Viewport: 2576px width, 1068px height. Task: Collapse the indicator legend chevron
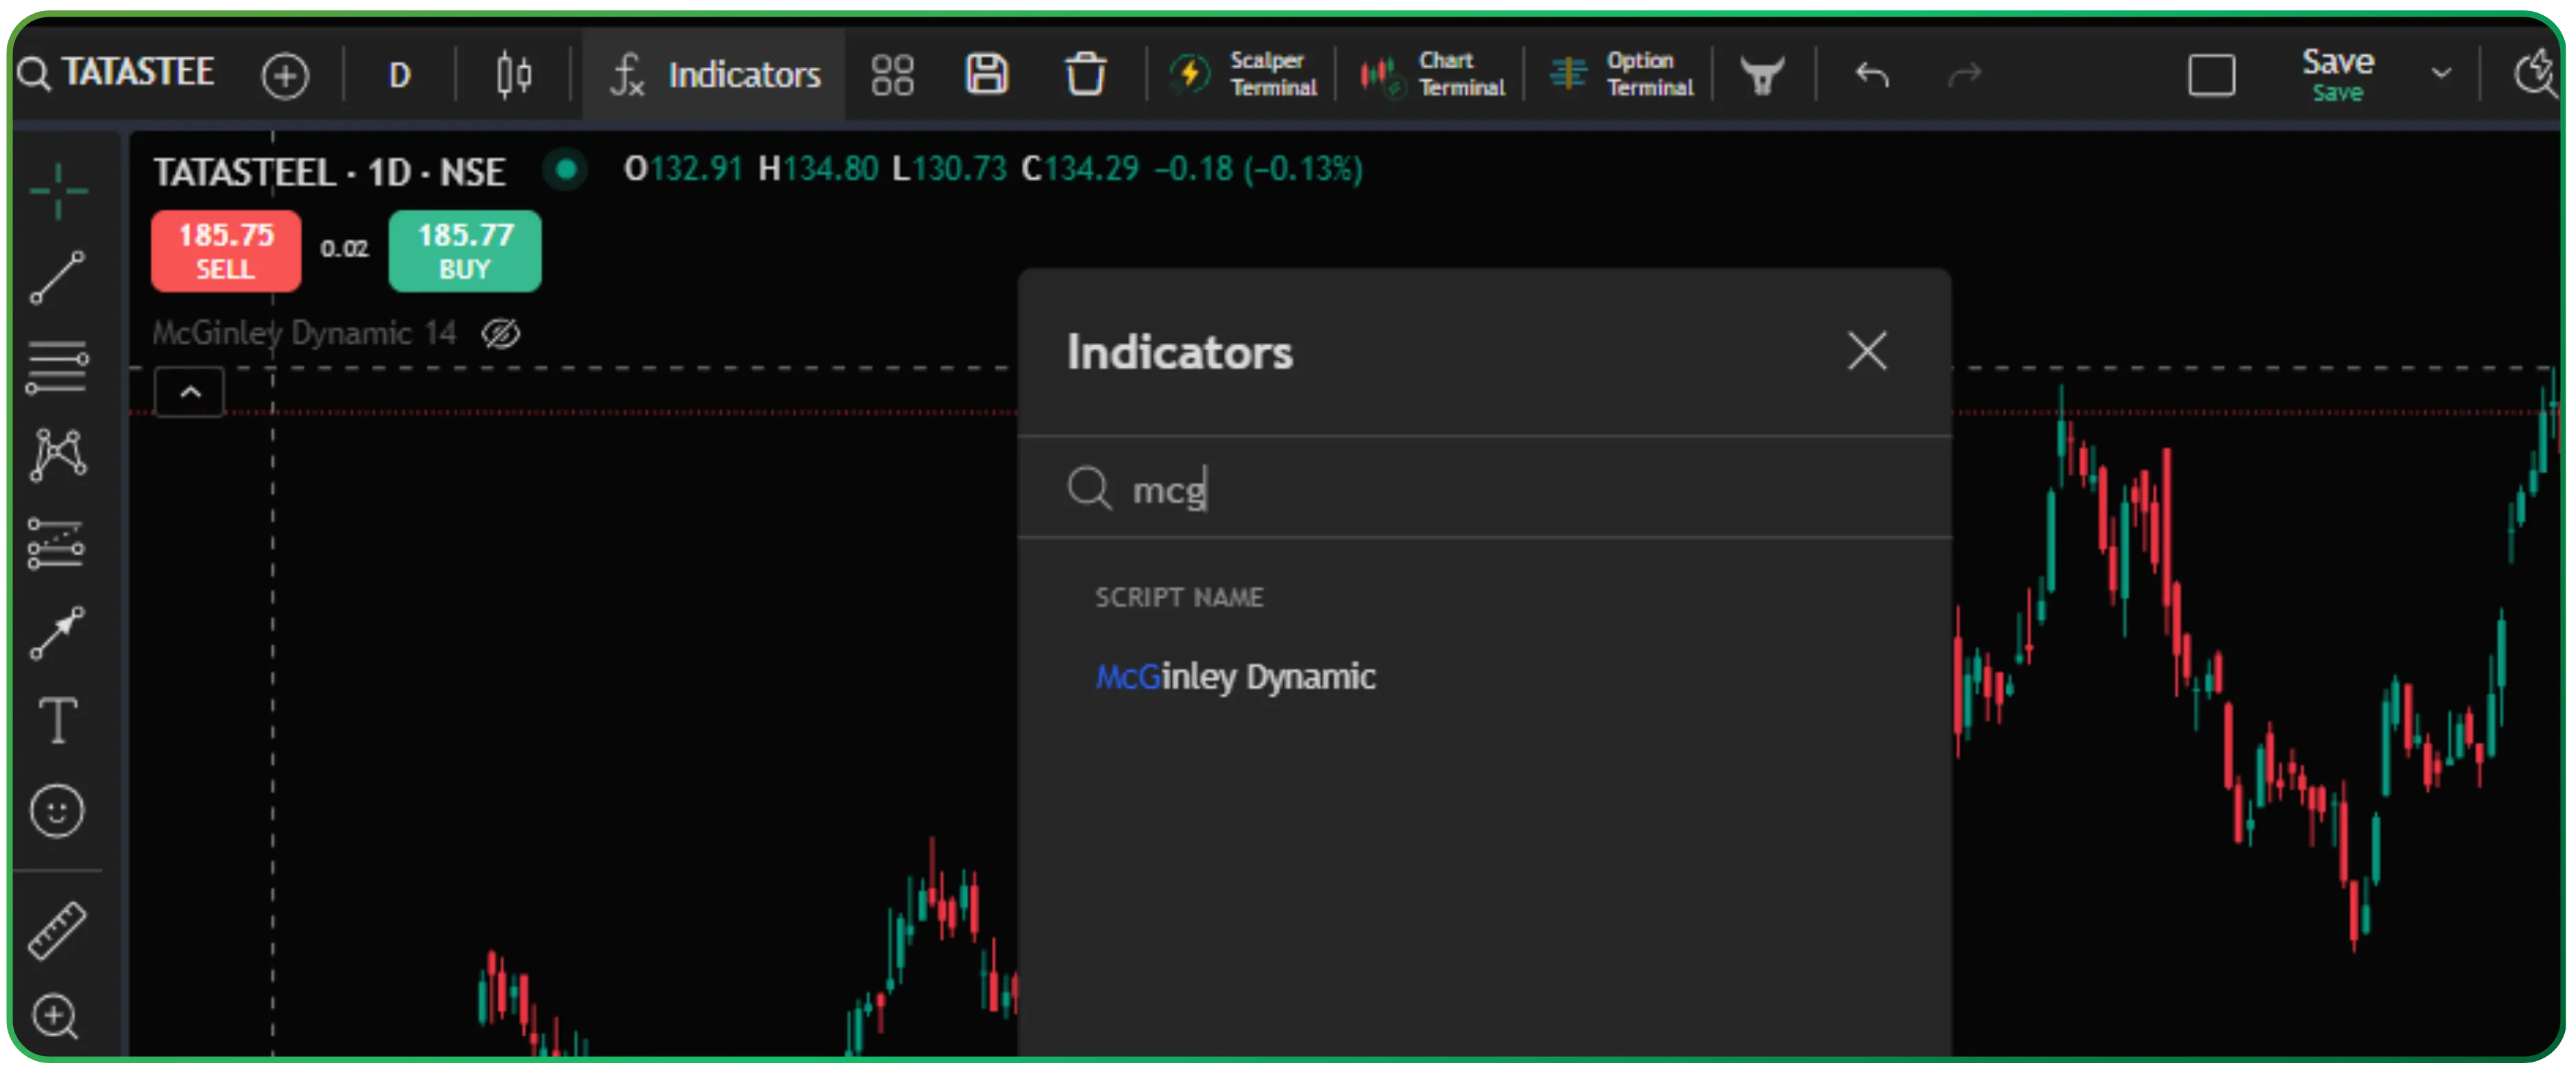[x=190, y=392]
